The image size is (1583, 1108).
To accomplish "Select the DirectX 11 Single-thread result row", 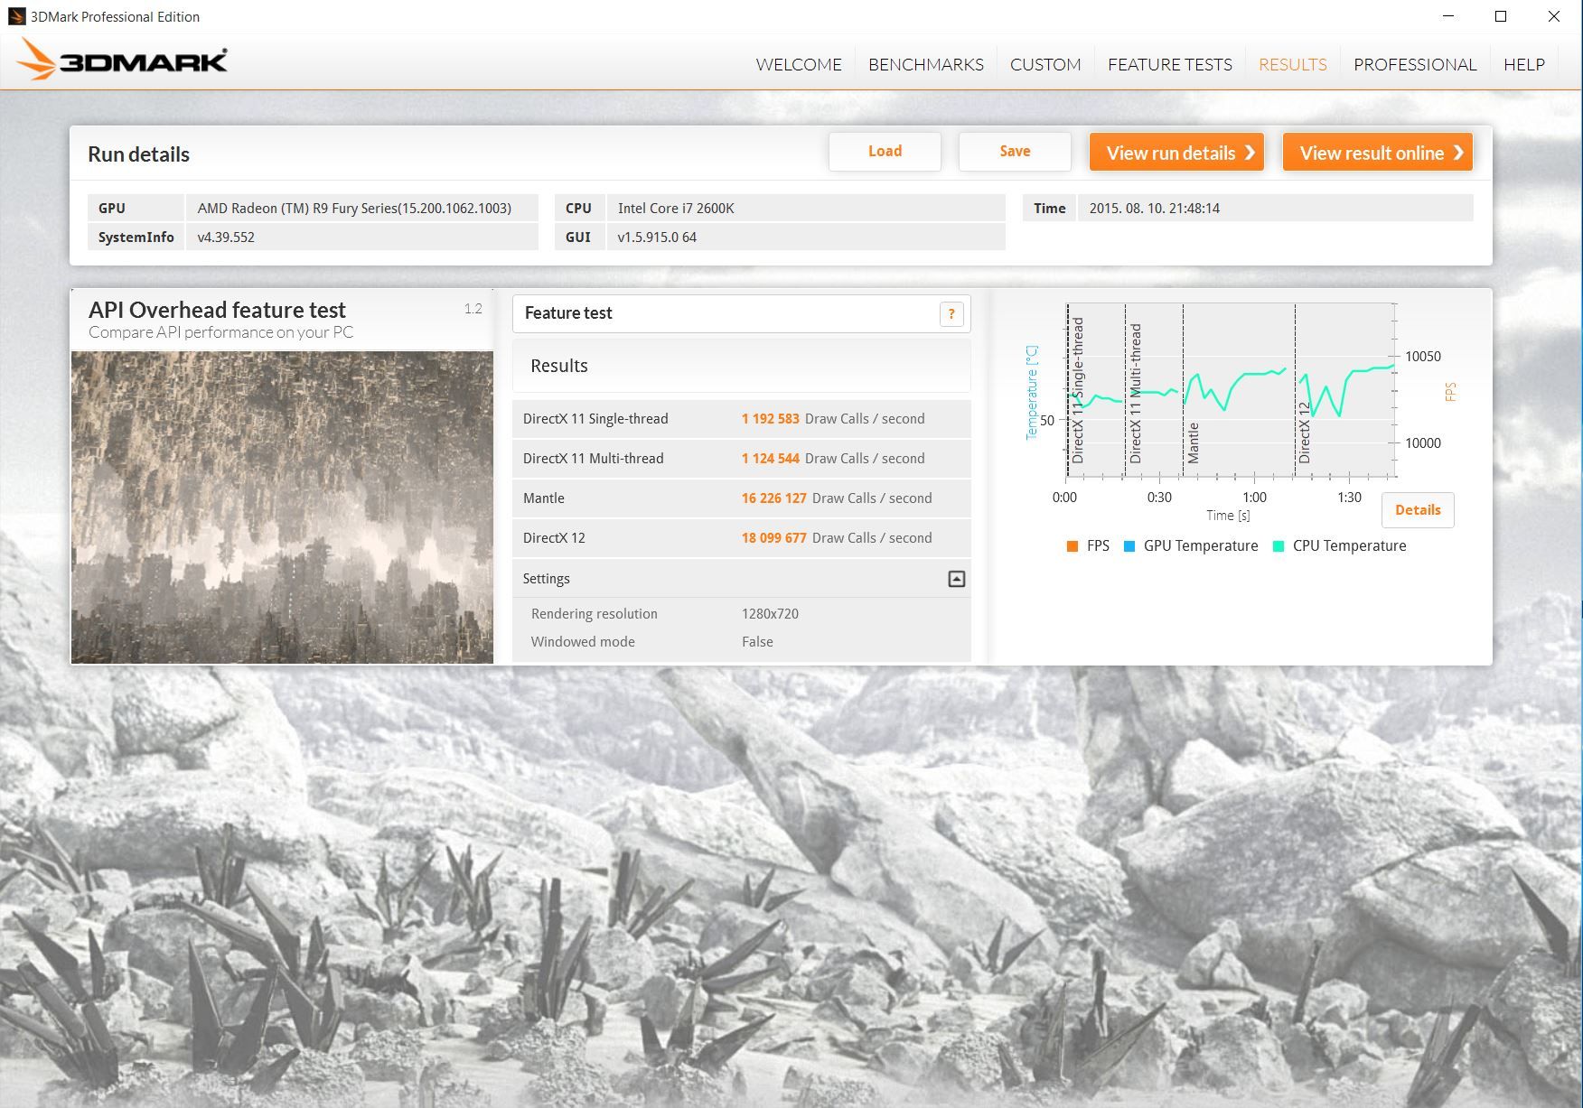I will pyautogui.click(x=741, y=419).
